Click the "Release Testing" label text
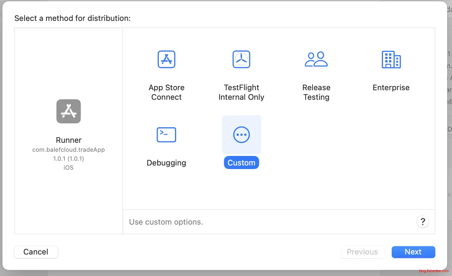The height and width of the screenshot is (276, 452). [316, 92]
